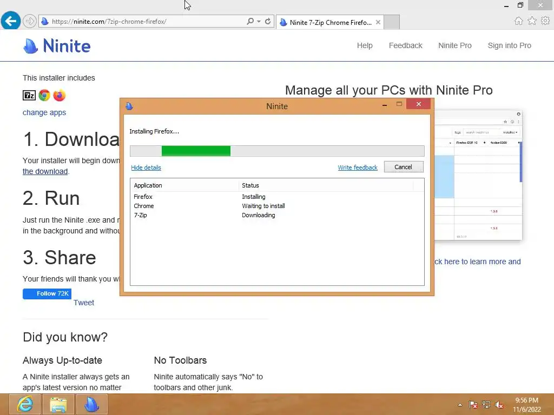Screen dimensions: 554x415
Task: Click the Status column header
Action: click(x=326, y=186)
